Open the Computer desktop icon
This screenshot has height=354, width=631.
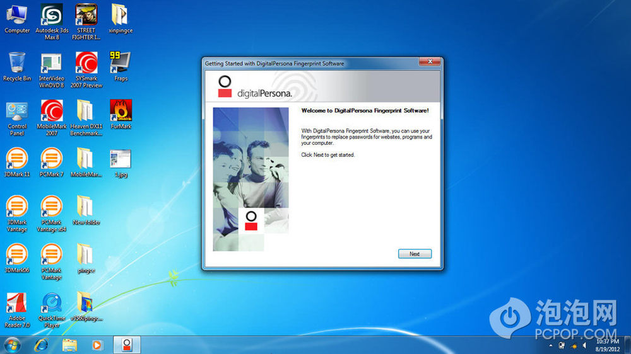17,18
